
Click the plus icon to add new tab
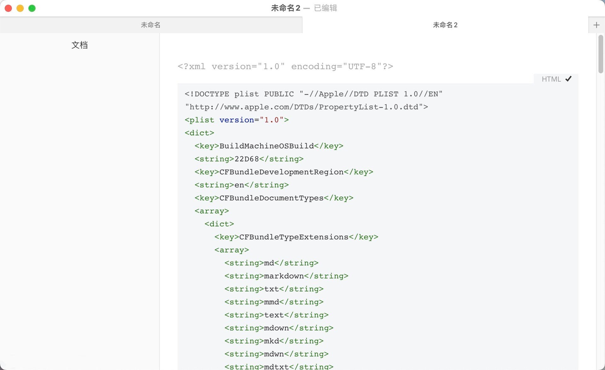click(x=596, y=25)
